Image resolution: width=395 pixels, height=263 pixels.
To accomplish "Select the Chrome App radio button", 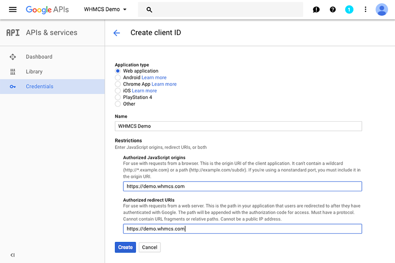I will click(x=118, y=84).
